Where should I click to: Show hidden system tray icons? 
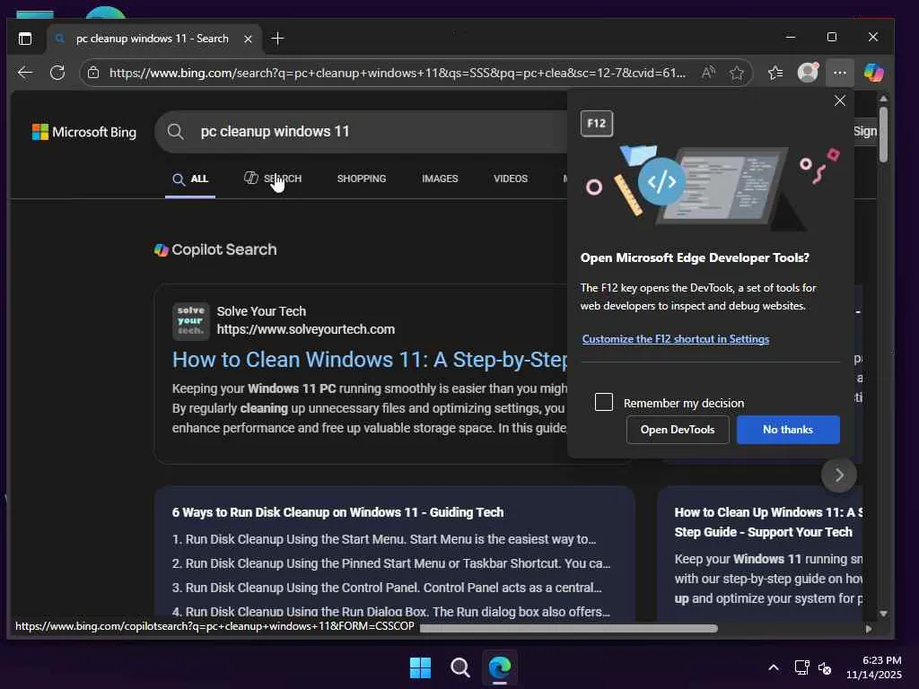(774, 667)
